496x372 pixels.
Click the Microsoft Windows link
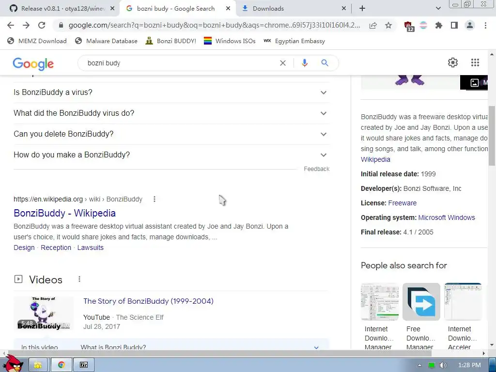tap(446, 217)
